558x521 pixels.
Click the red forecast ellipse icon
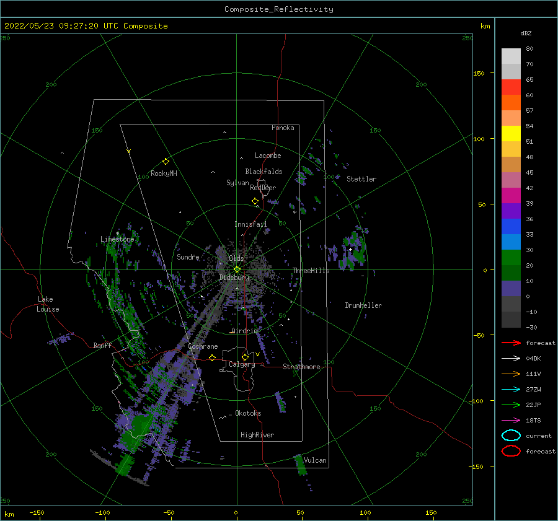tap(511, 451)
